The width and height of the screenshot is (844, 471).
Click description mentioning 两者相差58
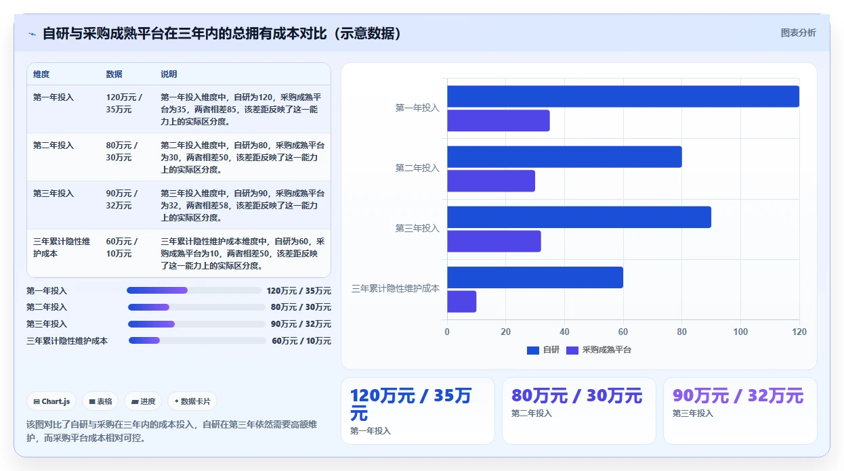tap(242, 206)
